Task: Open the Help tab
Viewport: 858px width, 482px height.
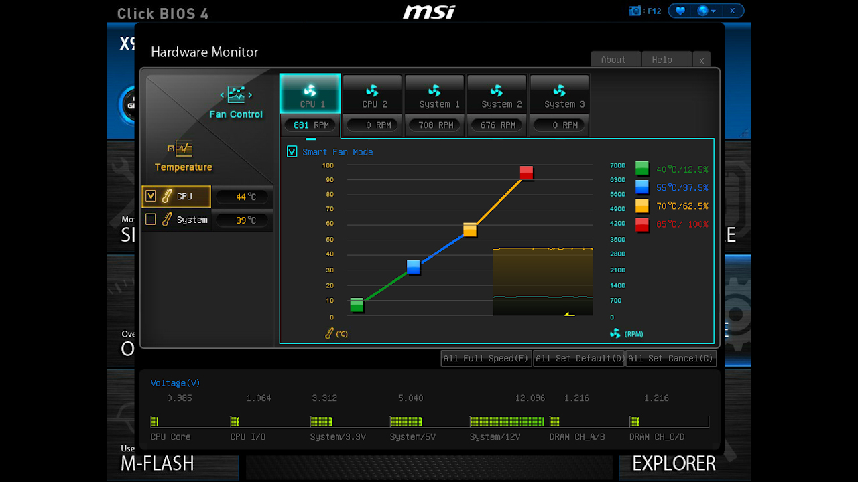Action: click(x=666, y=60)
